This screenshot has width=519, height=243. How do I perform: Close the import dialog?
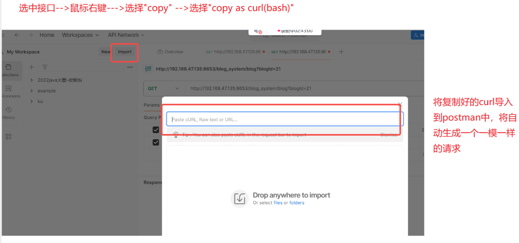click(400, 105)
